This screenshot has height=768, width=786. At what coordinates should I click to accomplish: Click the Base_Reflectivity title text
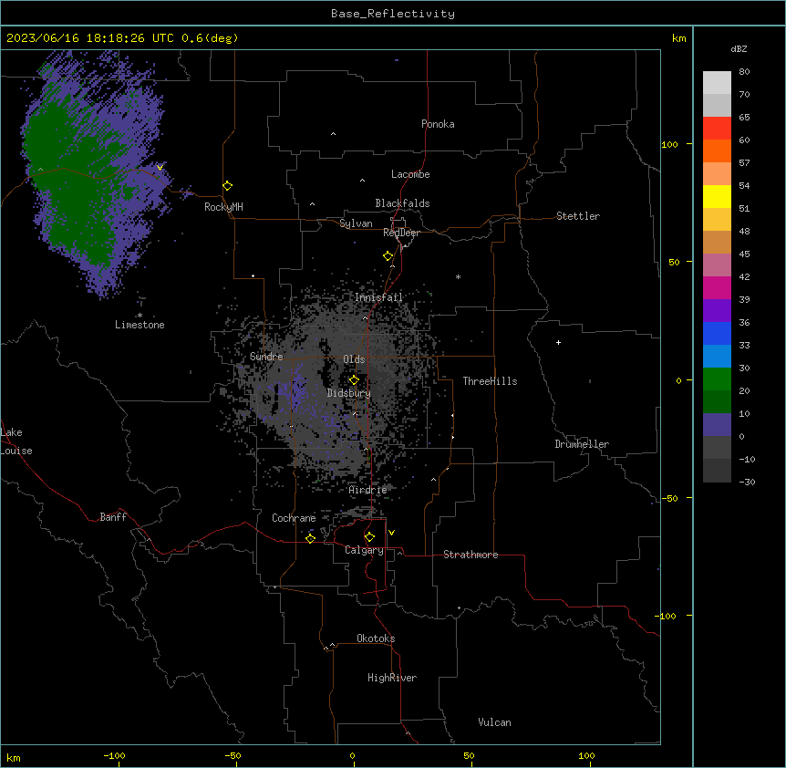[x=393, y=14]
